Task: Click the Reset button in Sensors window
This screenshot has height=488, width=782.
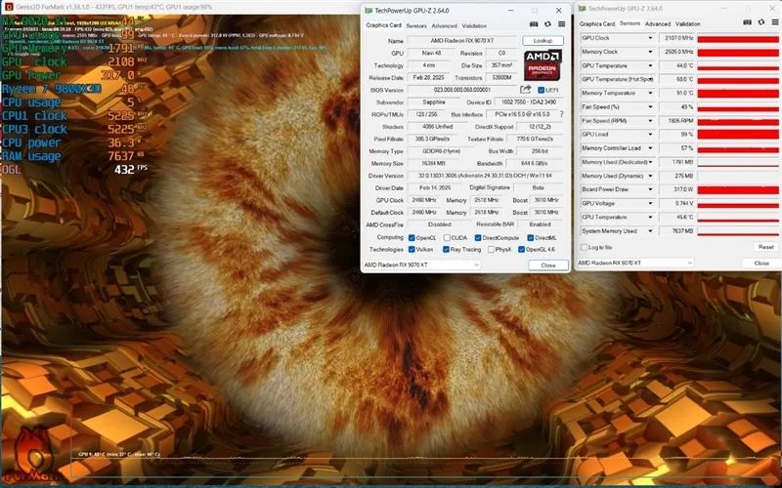Action: pyautogui.click(x=766, y=247)
